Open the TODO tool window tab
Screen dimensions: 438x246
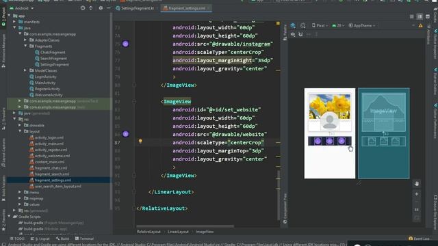click(17, 238)
